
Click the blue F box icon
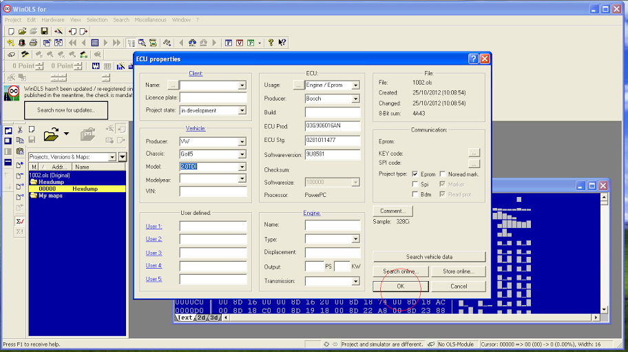[x=229, y=43]
